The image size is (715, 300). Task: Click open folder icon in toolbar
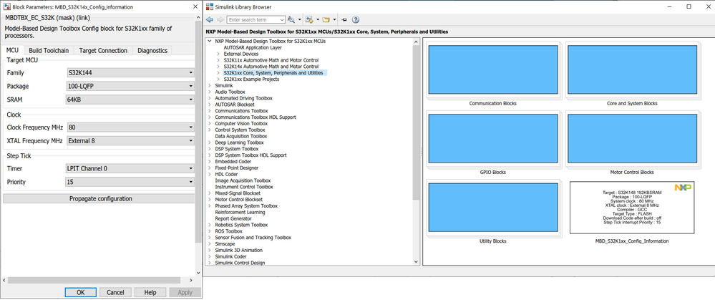[326, 19]
